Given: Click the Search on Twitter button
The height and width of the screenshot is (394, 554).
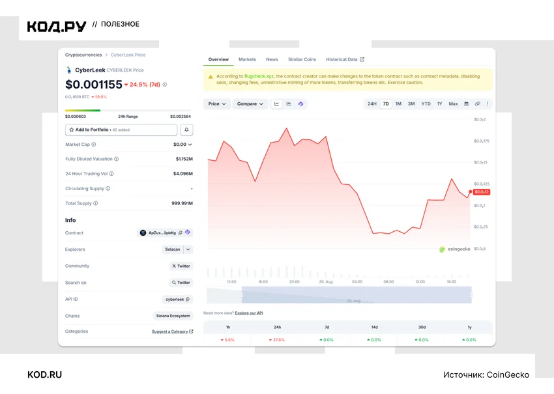Looking at the screenshot, I should click(x=181, y=283).
